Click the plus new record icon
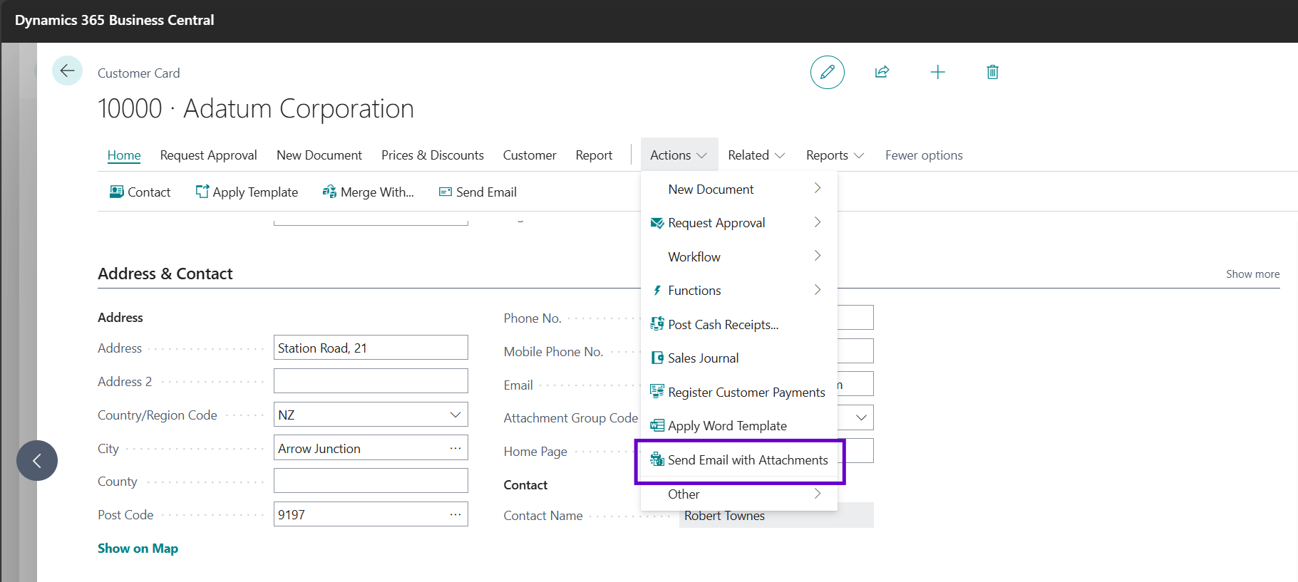The height and width of the screenshot is (582, 1298). [937, 72]
